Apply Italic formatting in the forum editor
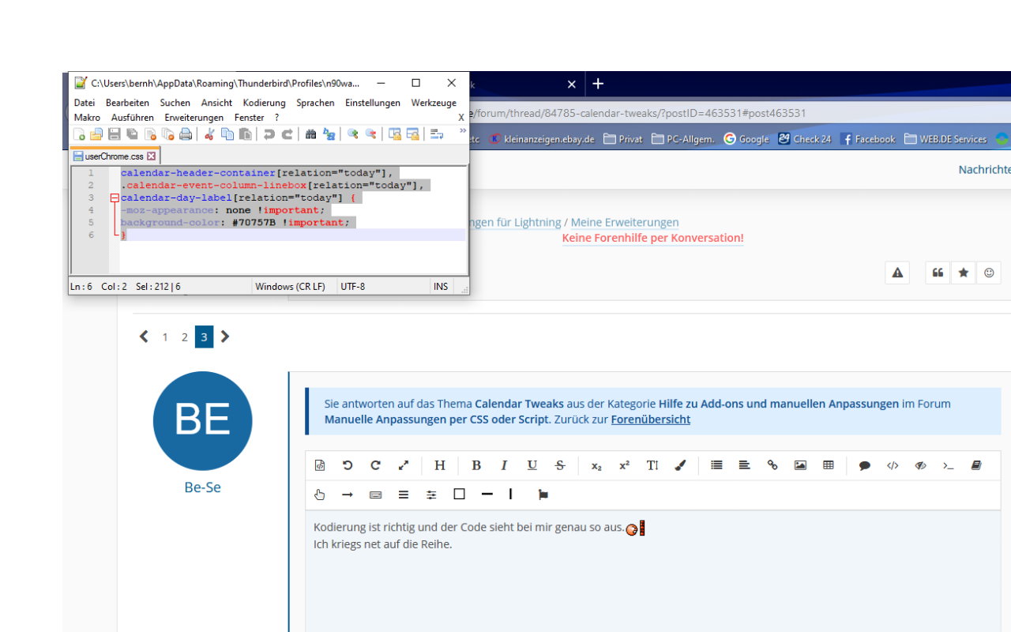The image size is (1011, 632). coord(504,465)
